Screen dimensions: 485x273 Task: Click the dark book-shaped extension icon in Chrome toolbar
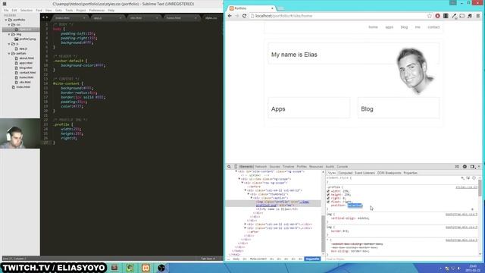click(x=446, y=16)
